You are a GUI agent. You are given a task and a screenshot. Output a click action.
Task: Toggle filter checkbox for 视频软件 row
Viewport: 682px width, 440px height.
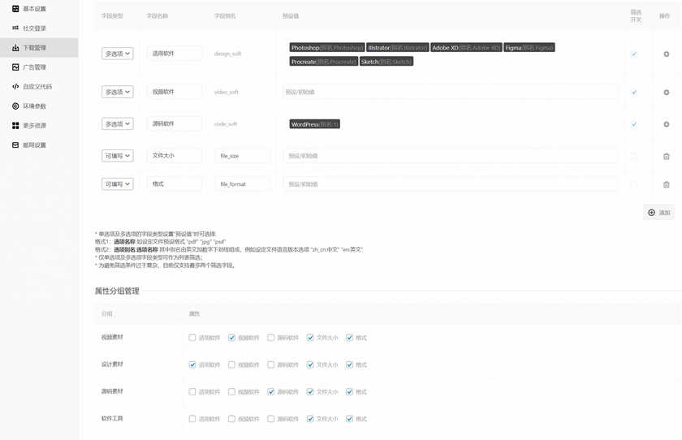pyautogui.click(x=634, y=93)
